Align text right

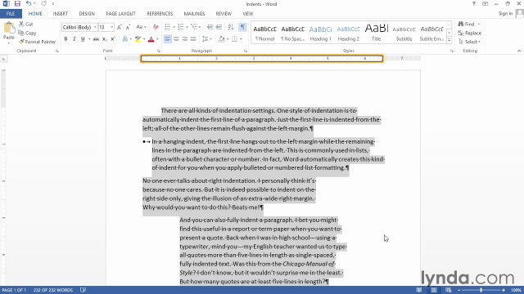coord(184,39)
